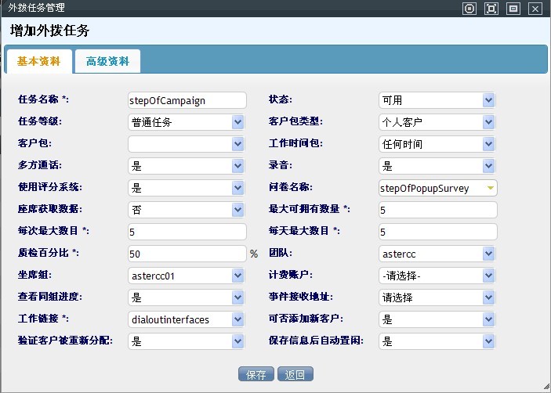This screenshot has height=393, width=551.
Task: Toggle the 多方通话 yes/no selector
Action: 186,166
